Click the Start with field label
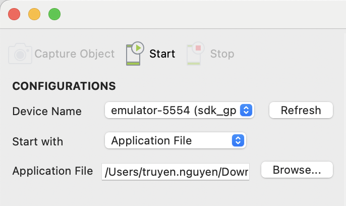This screenshot has width=346, height=206. [38, 141]
